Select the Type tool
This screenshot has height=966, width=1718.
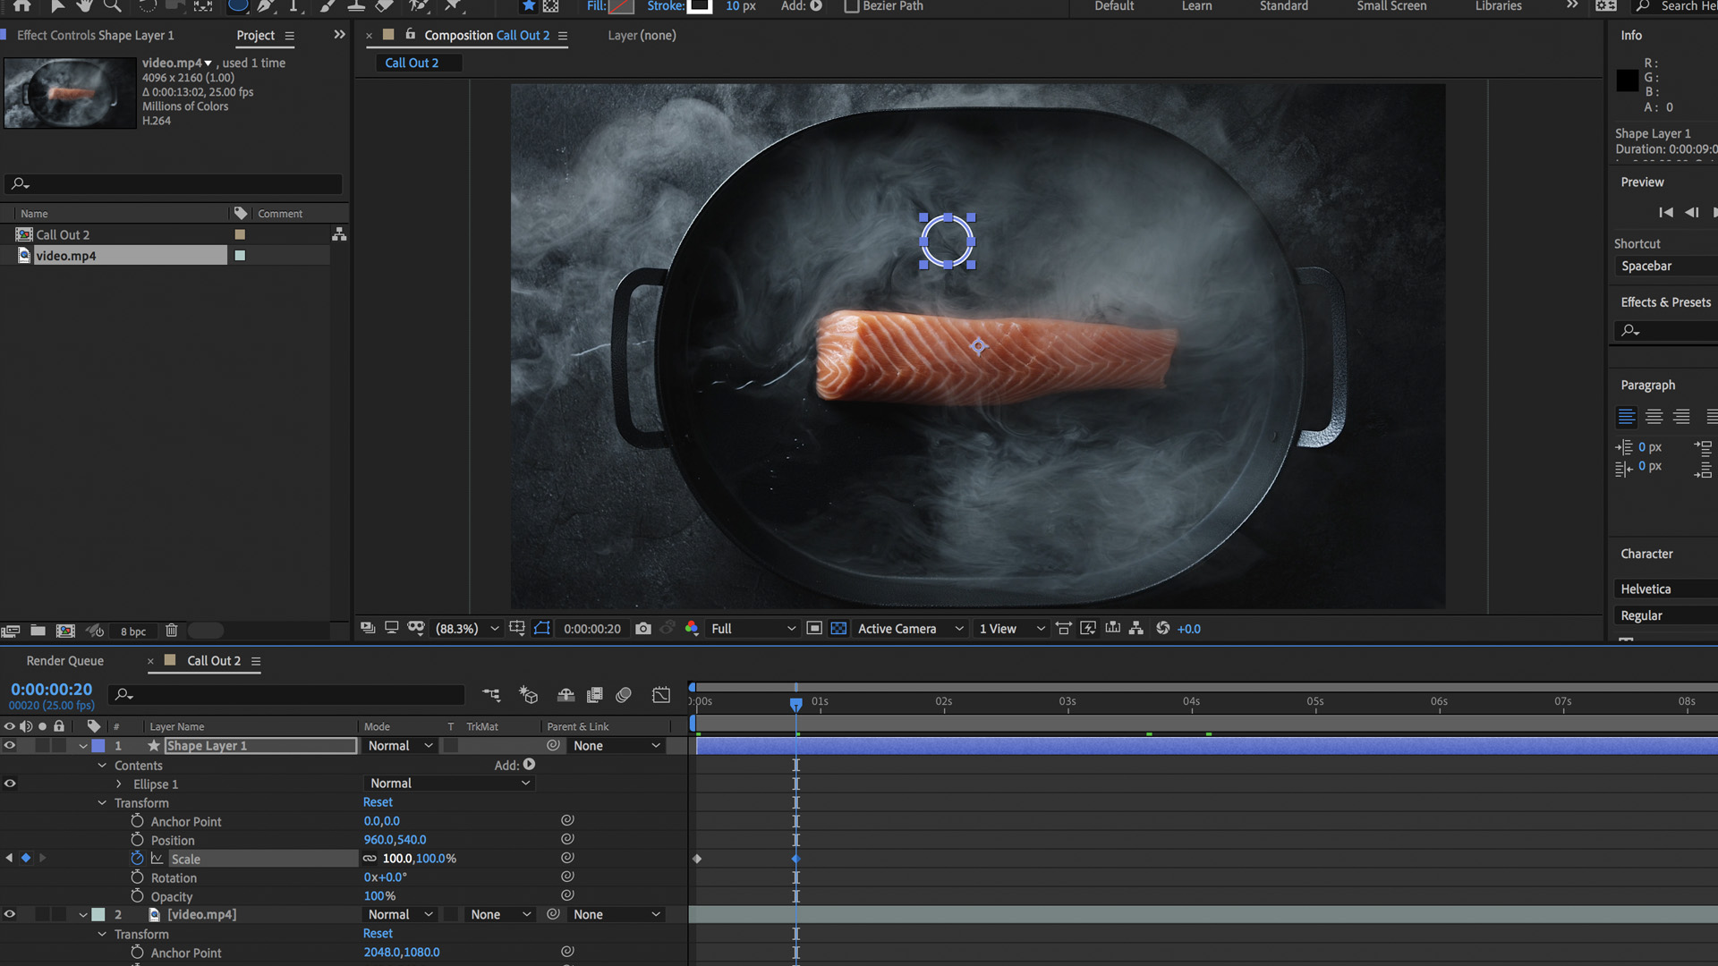click(293, 7)
